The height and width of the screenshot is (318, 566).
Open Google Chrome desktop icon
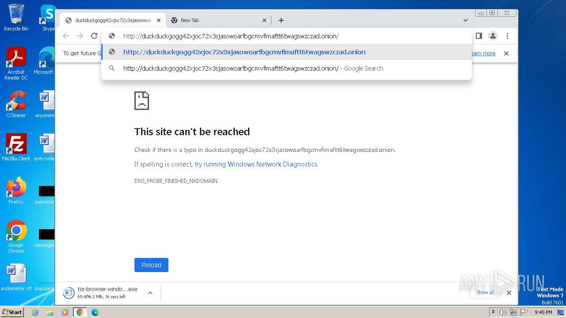[16, 236]
